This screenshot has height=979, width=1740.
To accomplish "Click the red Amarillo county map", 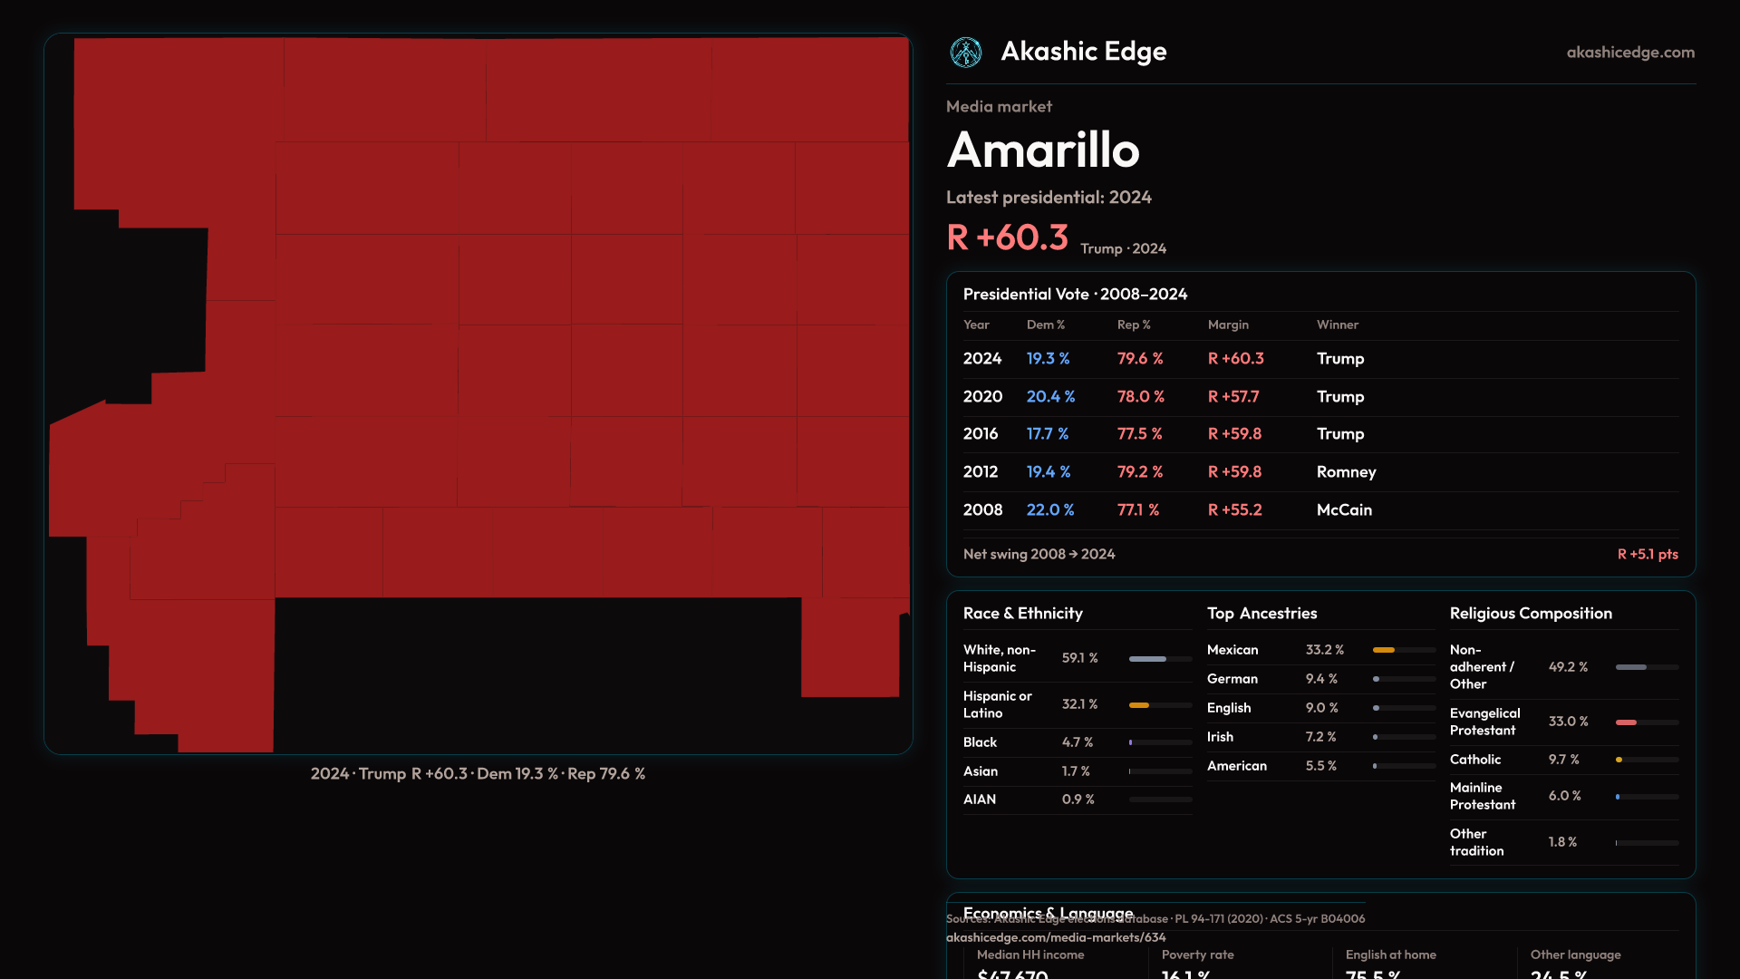I will pos(544,363).
